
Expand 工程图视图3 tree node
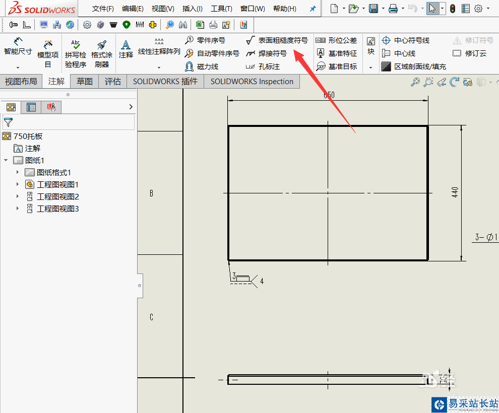[x=18, y=209]
